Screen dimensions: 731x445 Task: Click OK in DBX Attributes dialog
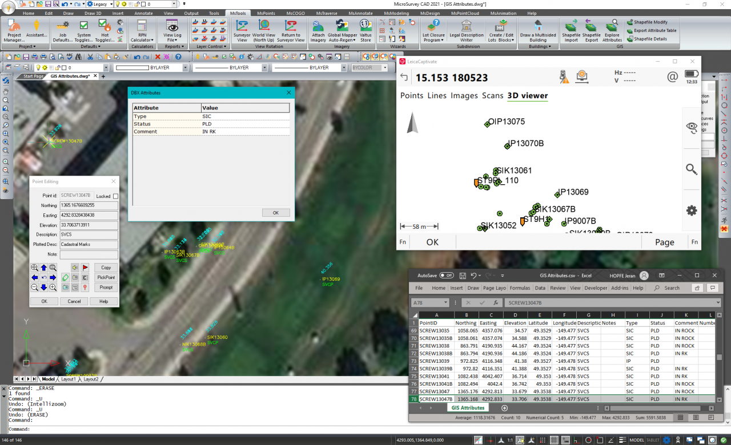tap(276, 213)
